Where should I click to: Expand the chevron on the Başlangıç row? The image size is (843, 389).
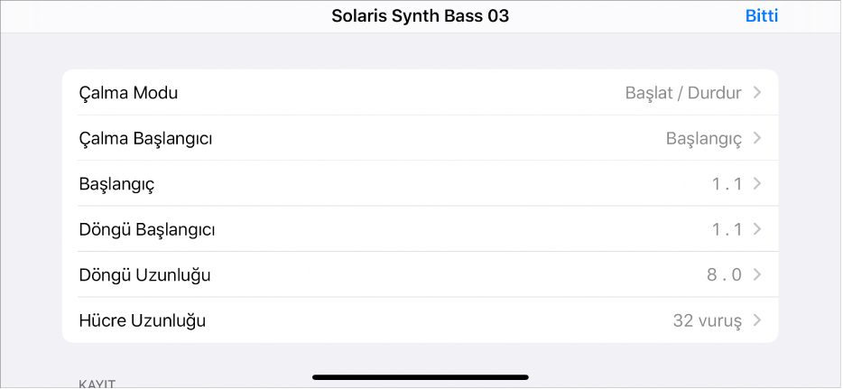[x=757, y=184]
